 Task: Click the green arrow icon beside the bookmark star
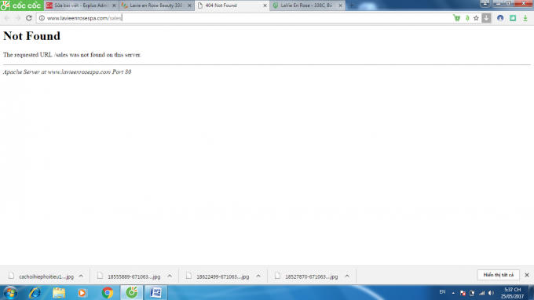[467, 18]
